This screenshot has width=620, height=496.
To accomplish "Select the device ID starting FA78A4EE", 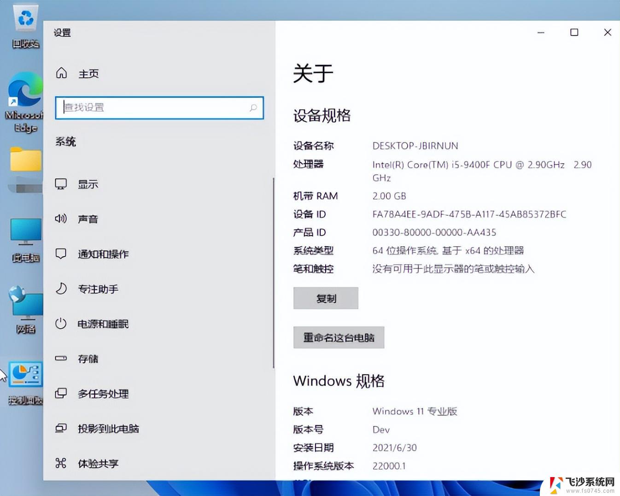I will (x=469, y=214).
